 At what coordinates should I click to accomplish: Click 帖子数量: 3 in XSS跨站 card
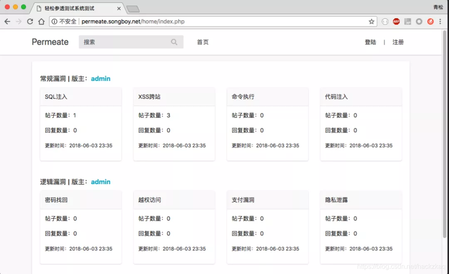(154, 115)
